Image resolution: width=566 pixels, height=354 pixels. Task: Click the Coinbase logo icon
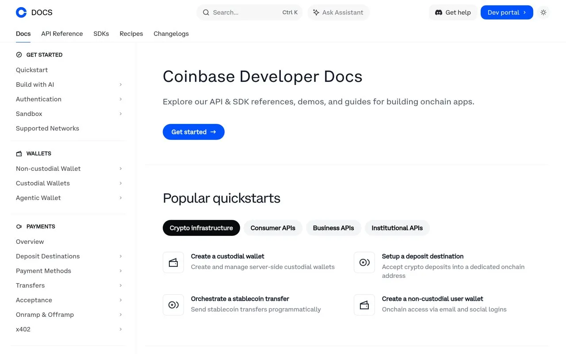[x=21, y=12]
